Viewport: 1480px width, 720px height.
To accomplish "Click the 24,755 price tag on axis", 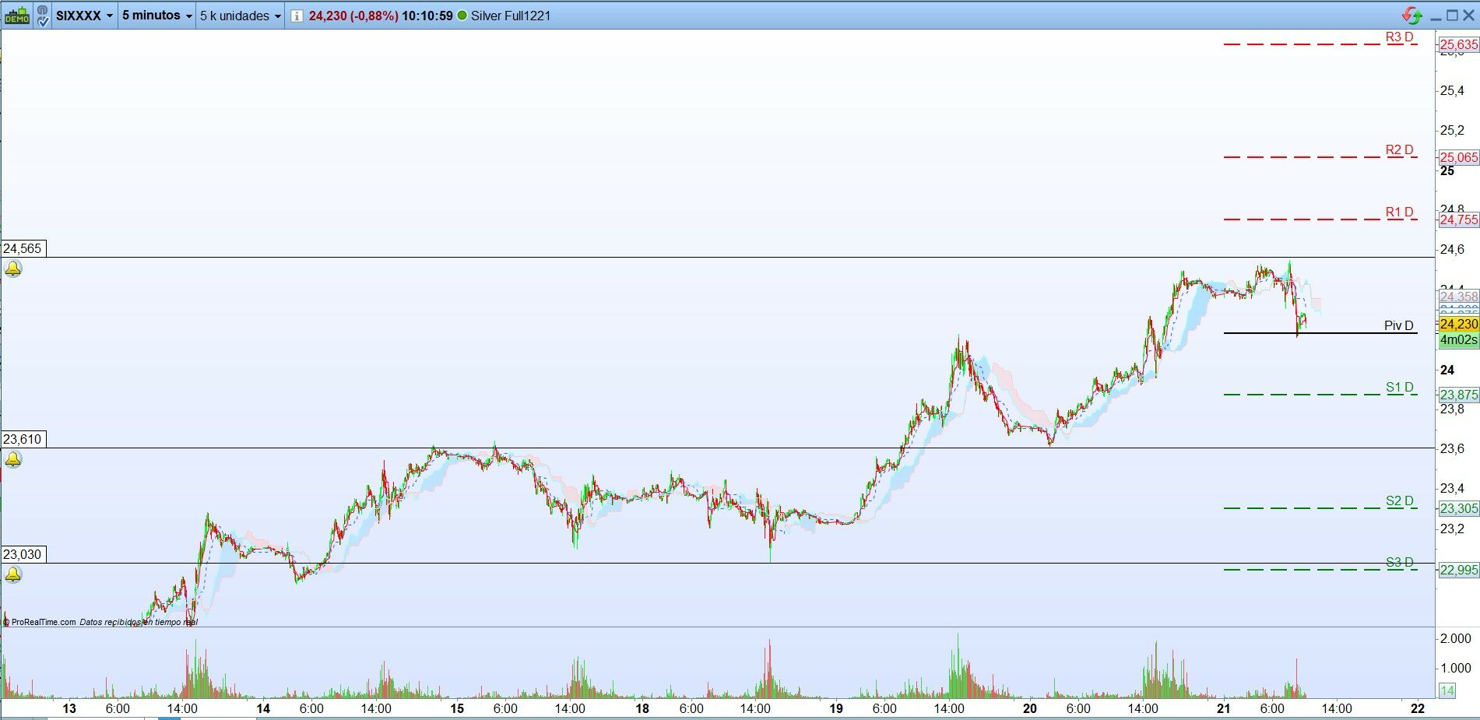I will point(1458,220).
